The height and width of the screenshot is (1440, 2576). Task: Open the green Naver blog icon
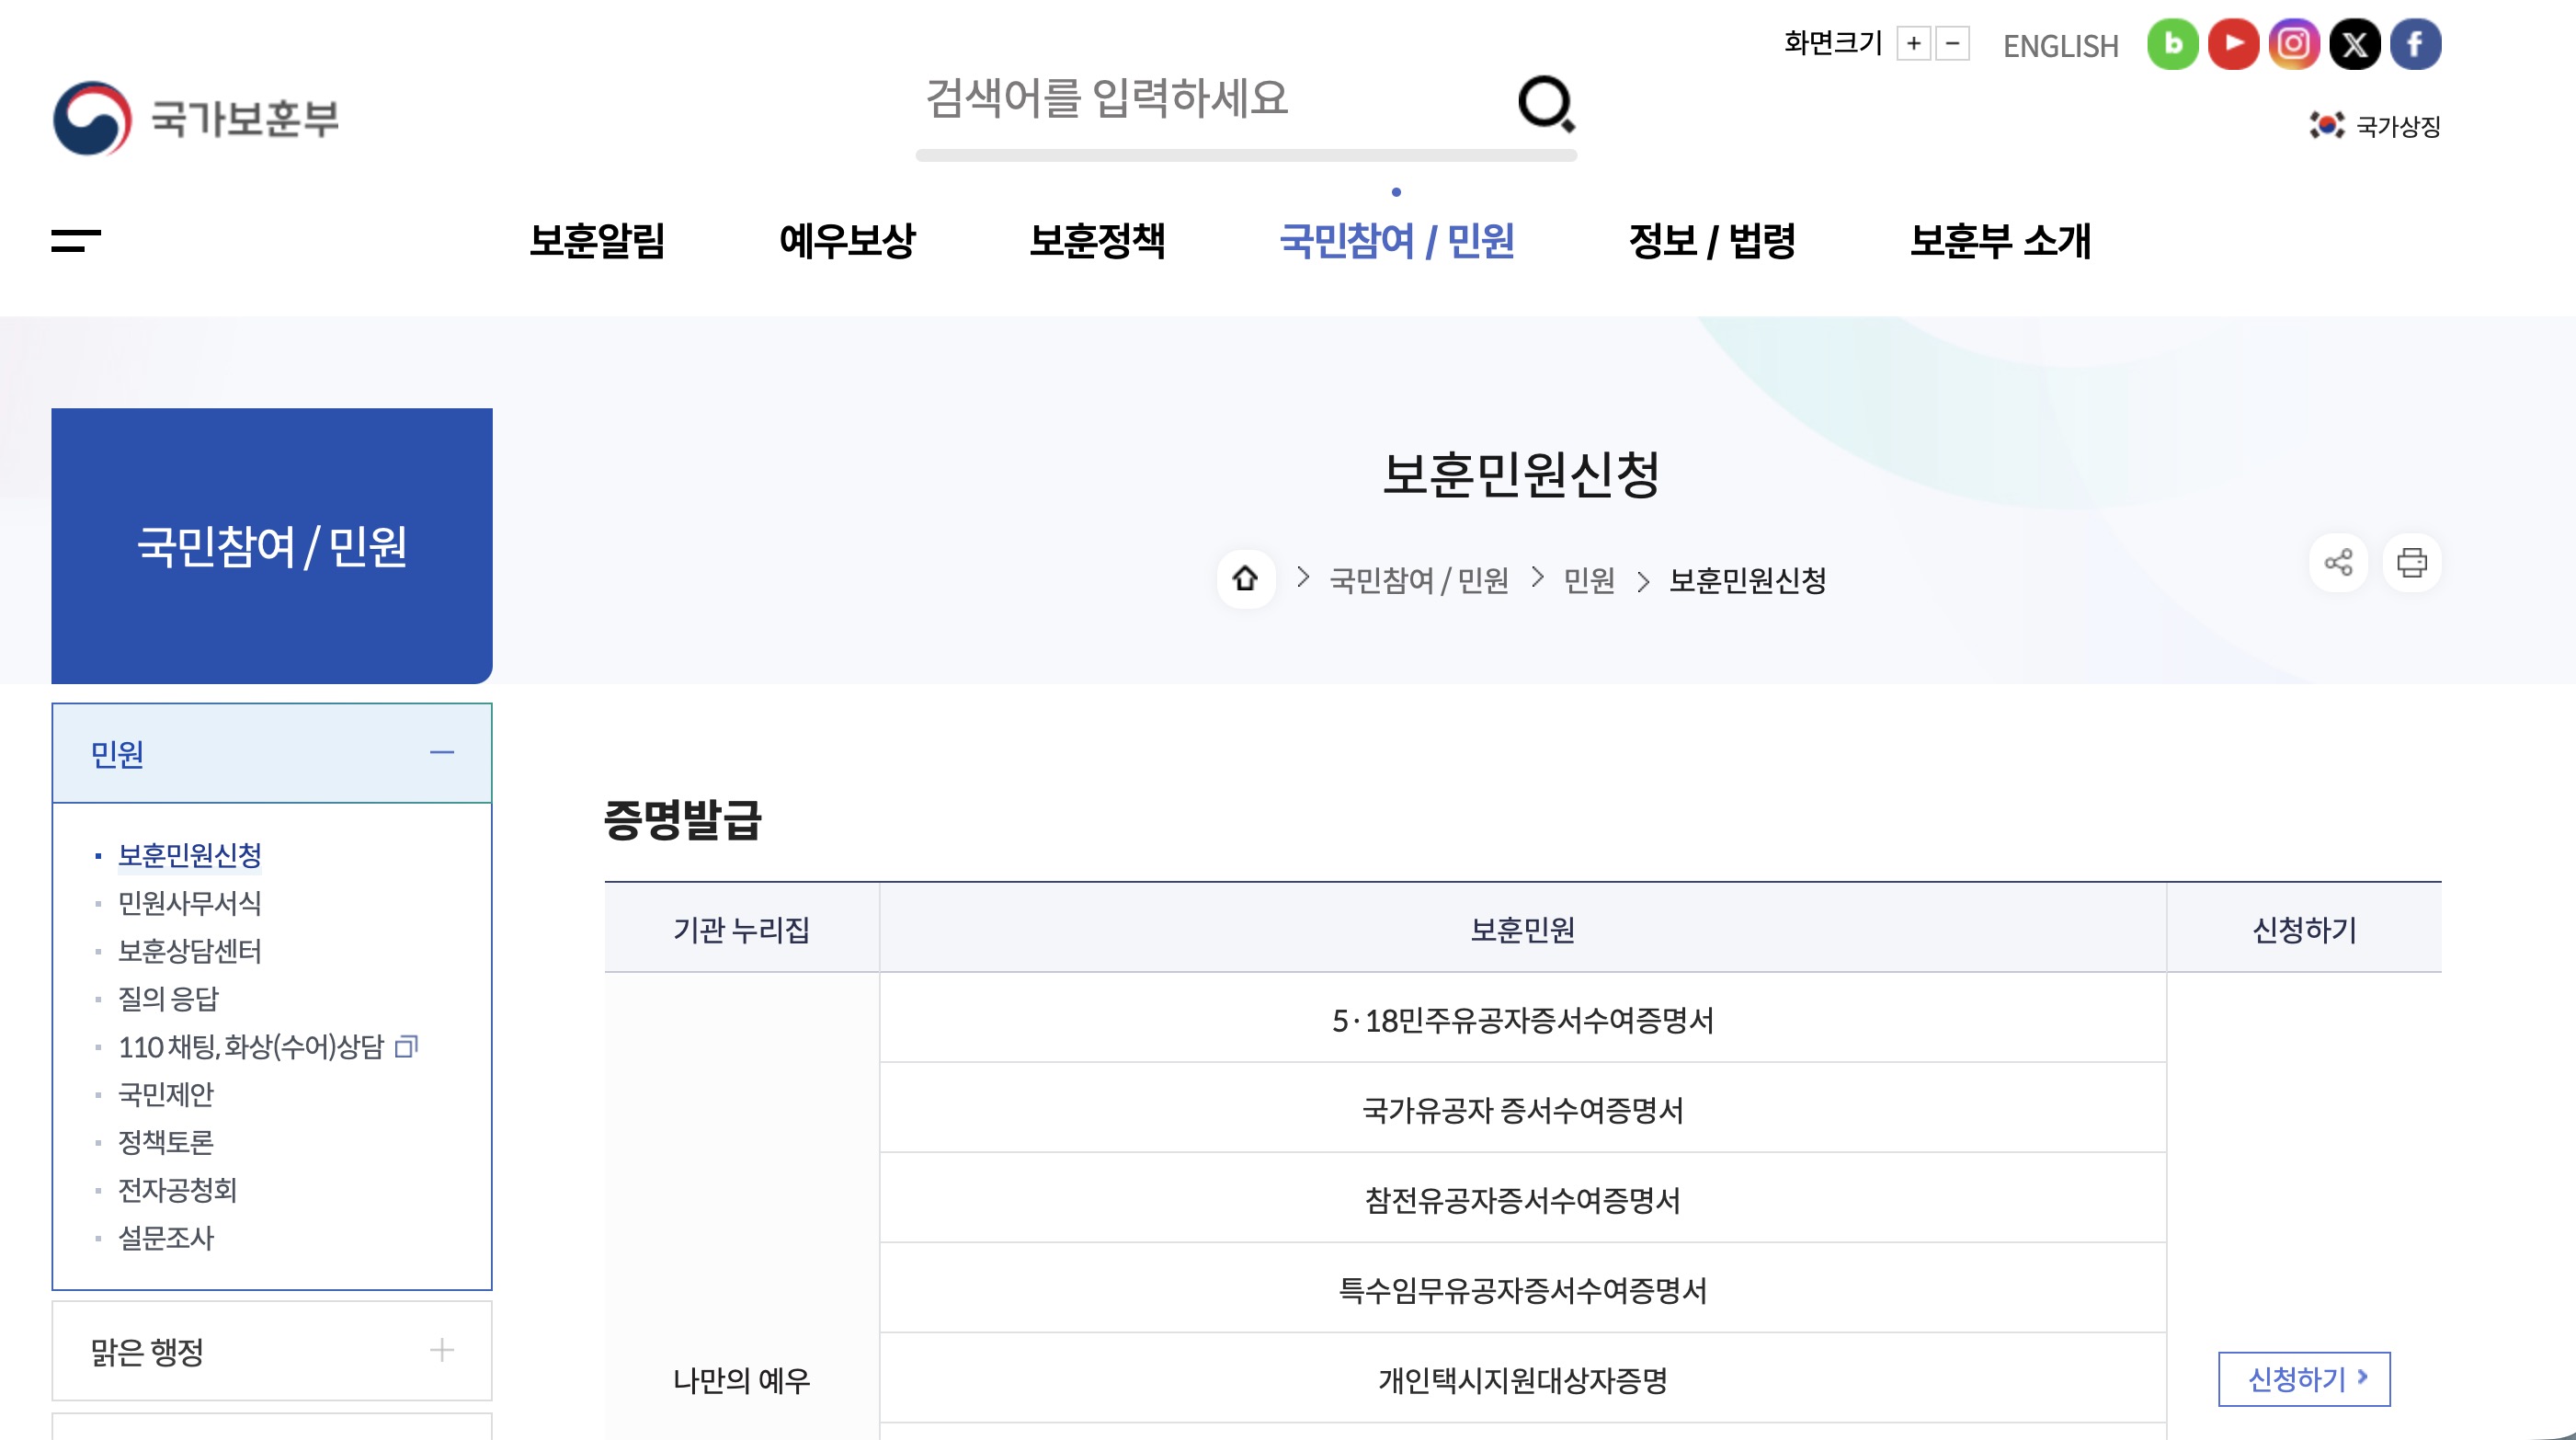click(x=2172, y=44)
